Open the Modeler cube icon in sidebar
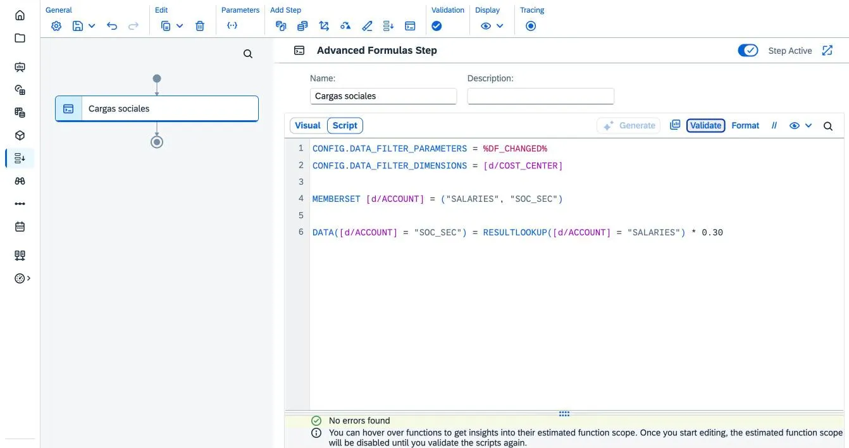Image resolution: width=849 pixels, height=448 pixels. coord(20,135)
